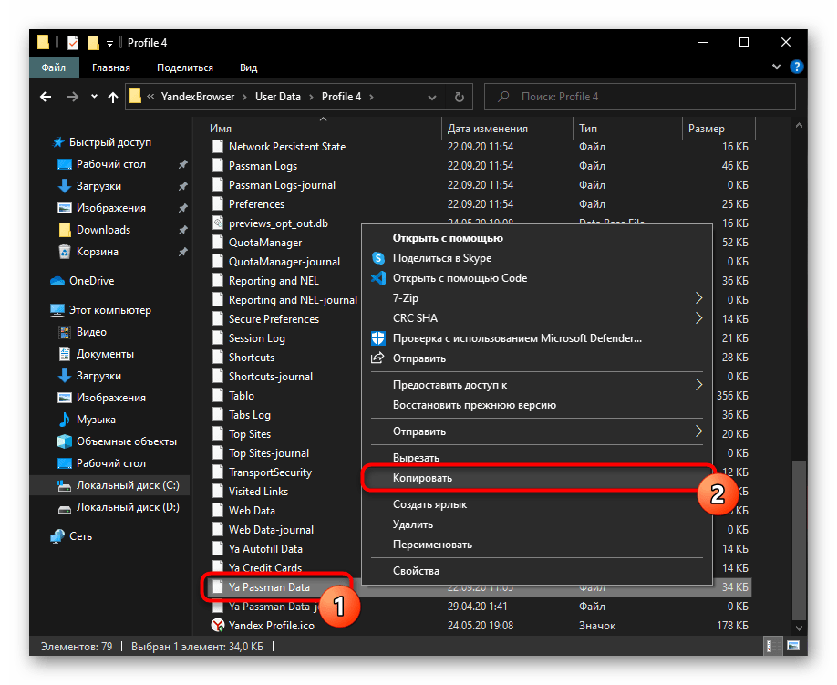Open Корзина in Quick access

[97, 252]
